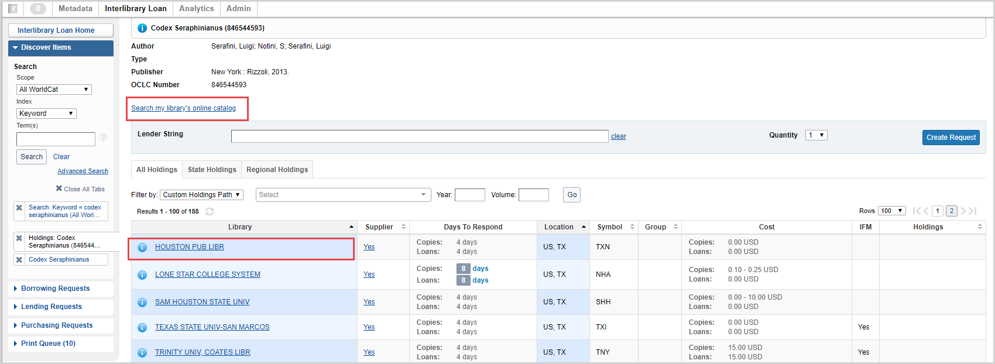Expand the Lending Requests section
995x364 pixels.
pyautogui.click(x=61, y=307)
